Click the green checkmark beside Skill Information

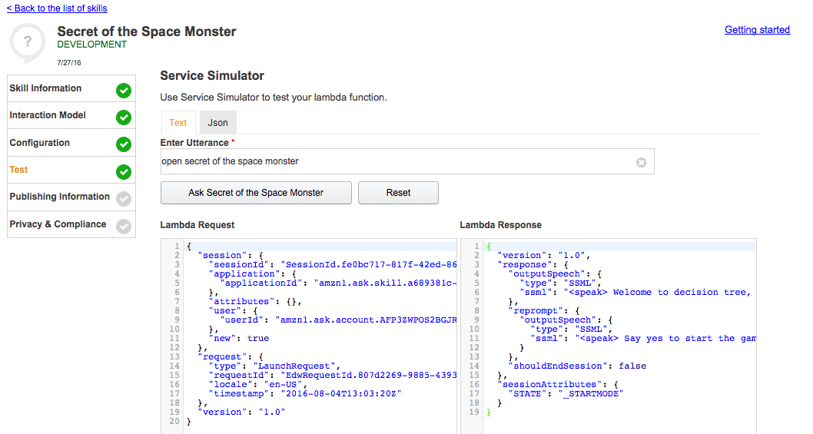(123, 91)
